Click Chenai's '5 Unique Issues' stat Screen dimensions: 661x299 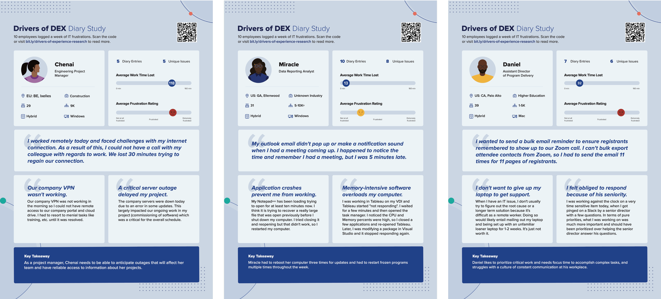coord(176,61)
